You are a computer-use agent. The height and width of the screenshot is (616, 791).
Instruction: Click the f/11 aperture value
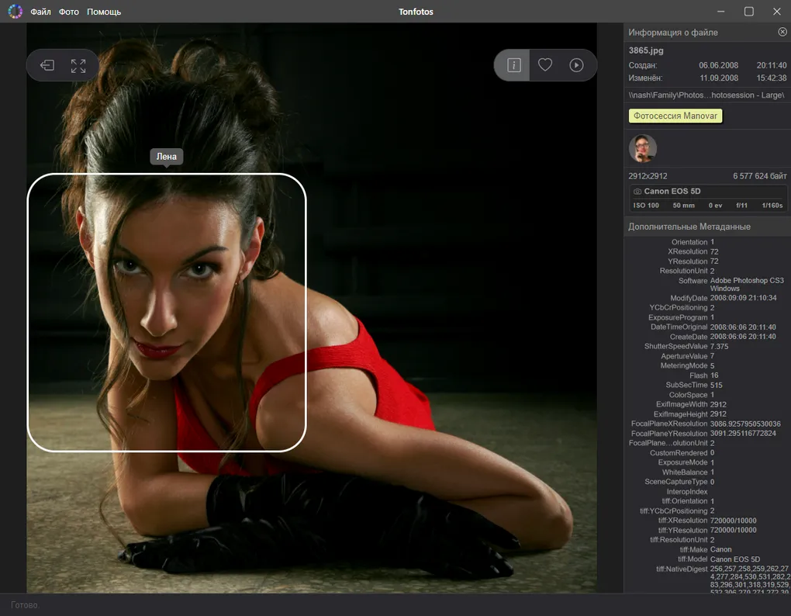pyautogui.click(x=741, y=206)
